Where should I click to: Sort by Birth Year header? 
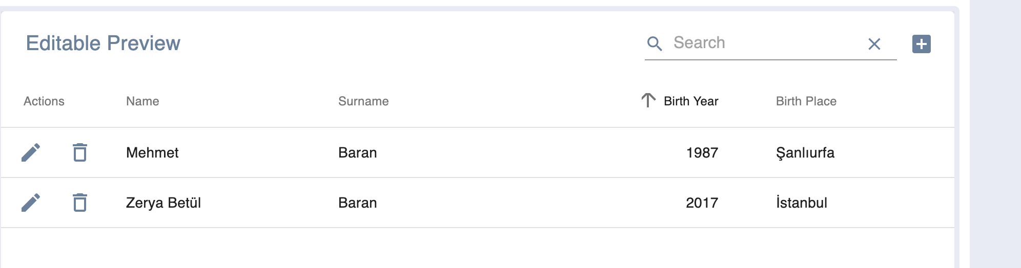coord(690,101)
